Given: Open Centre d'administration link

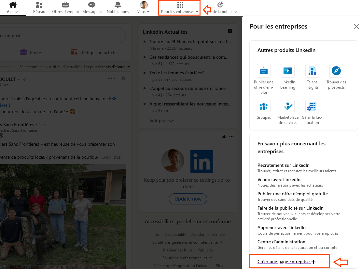Looking at the screenshot, I should point(281,242).
